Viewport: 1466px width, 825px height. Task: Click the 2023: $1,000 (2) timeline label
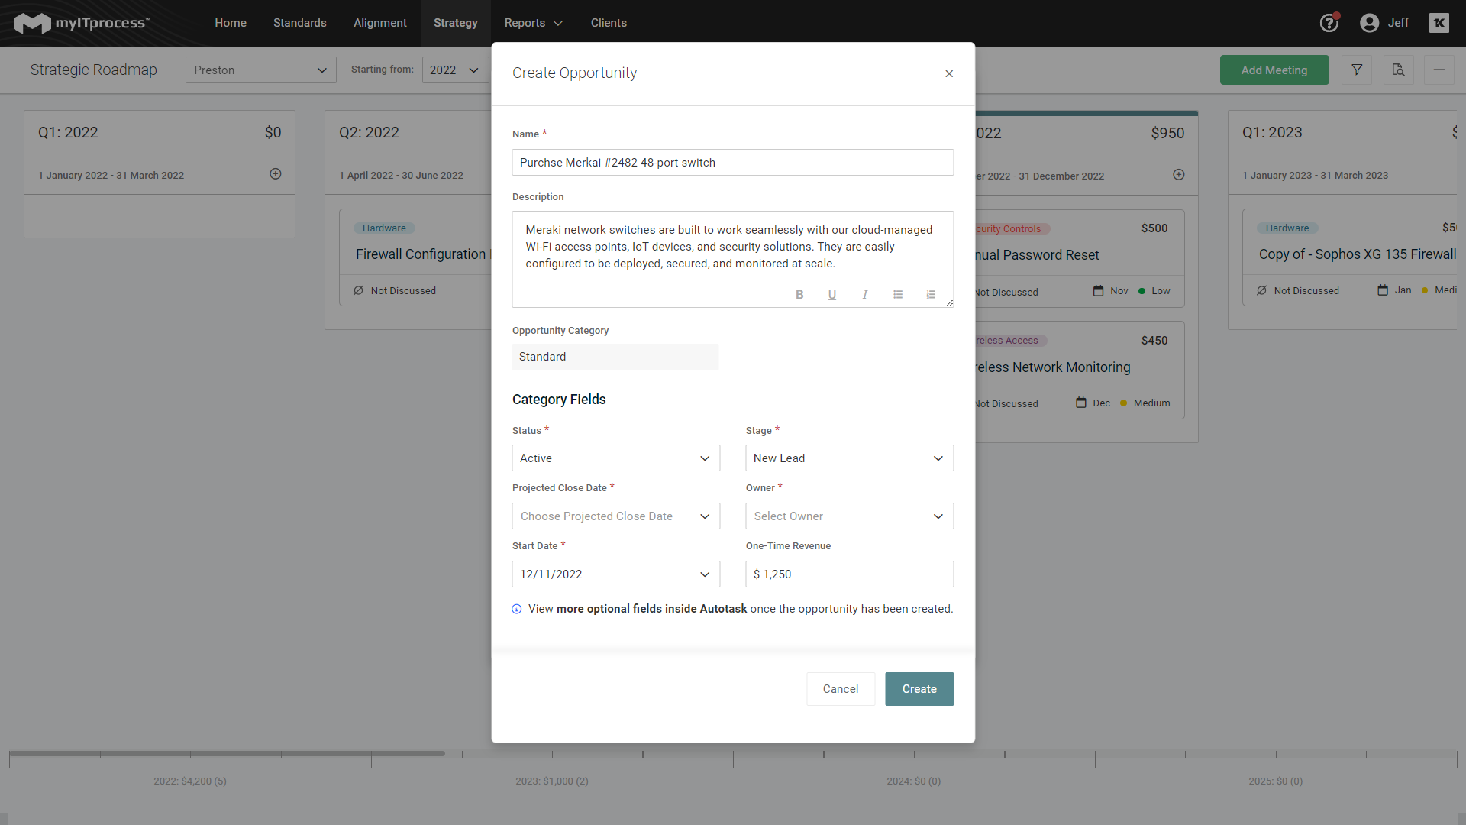[552, 781]
